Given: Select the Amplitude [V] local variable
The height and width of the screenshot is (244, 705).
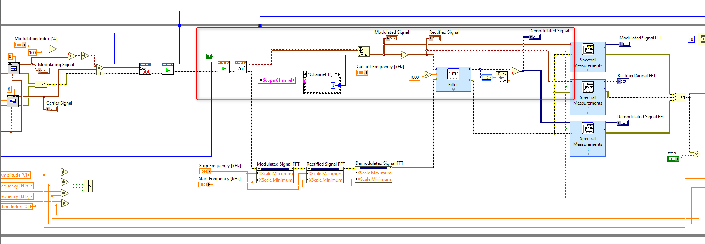Looking at the screenshot, I should [15, 175].
